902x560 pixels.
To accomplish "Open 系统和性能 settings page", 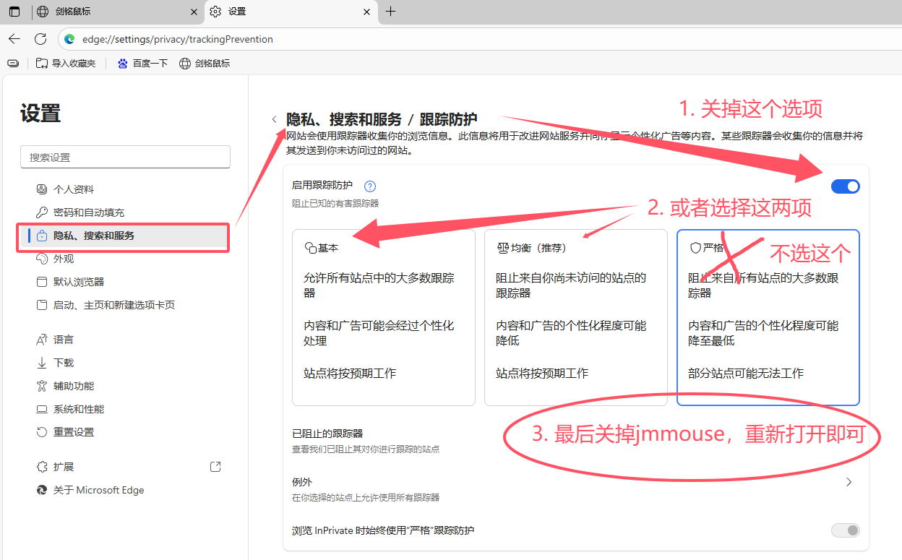I will [79, 409].
